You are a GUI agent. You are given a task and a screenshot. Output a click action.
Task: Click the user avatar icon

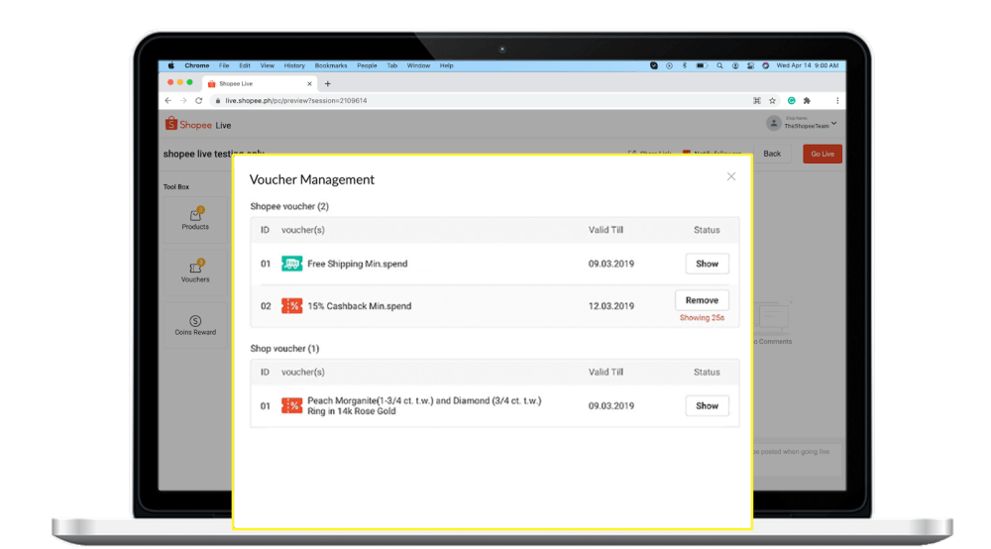click(773, 124)
